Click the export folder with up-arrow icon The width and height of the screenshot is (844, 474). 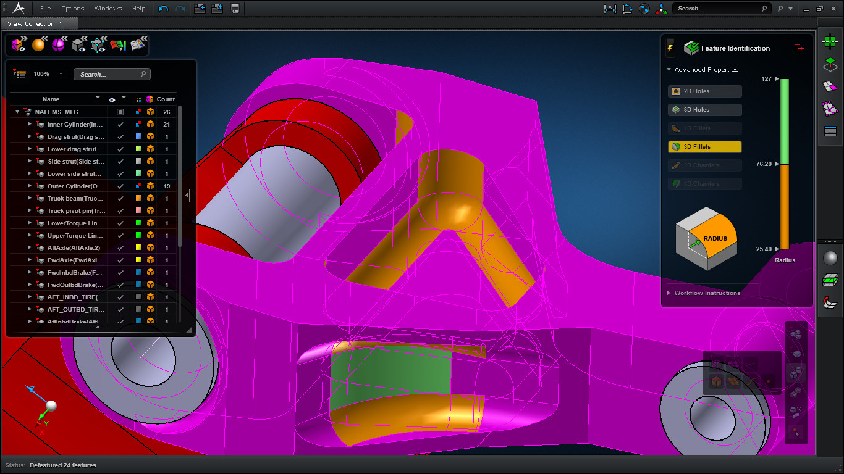click(217, 9)
